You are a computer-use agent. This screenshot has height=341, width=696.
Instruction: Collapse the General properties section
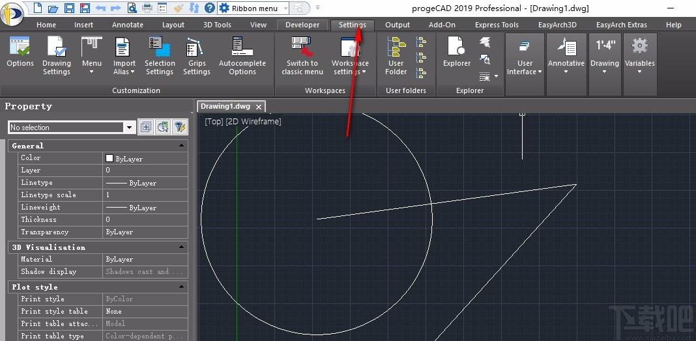[x=182, y=146]
